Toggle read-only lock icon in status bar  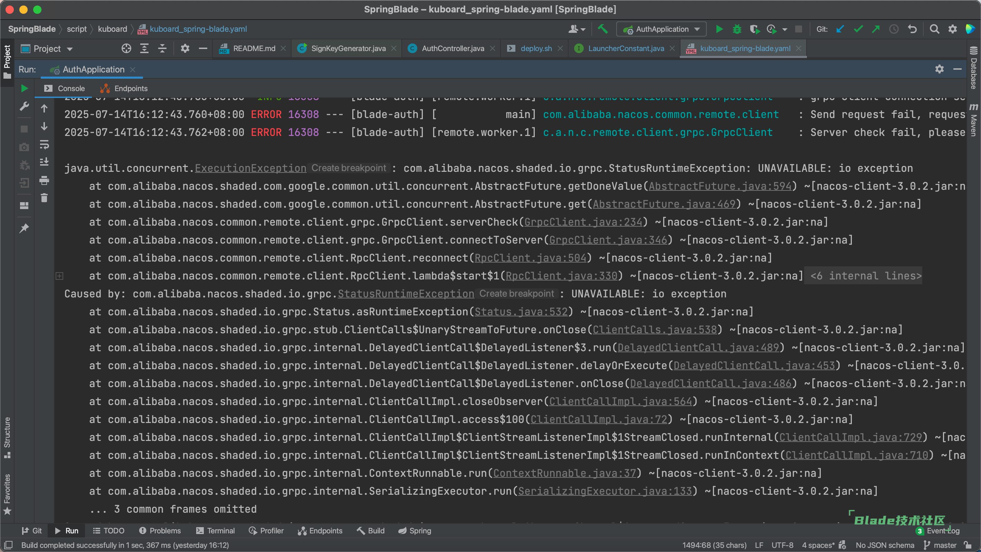point(968,545)
